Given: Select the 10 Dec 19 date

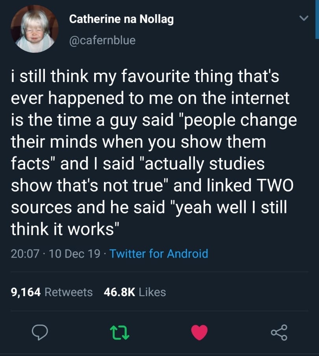Looking at the screenshot, I should (75, 253).
